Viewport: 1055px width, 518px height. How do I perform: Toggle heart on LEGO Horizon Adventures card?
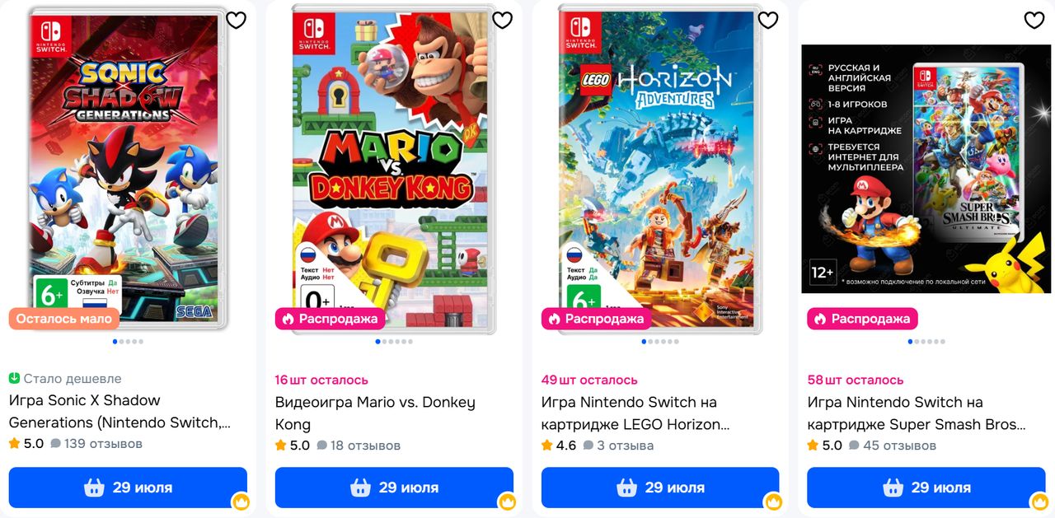(x=768, y=21)
